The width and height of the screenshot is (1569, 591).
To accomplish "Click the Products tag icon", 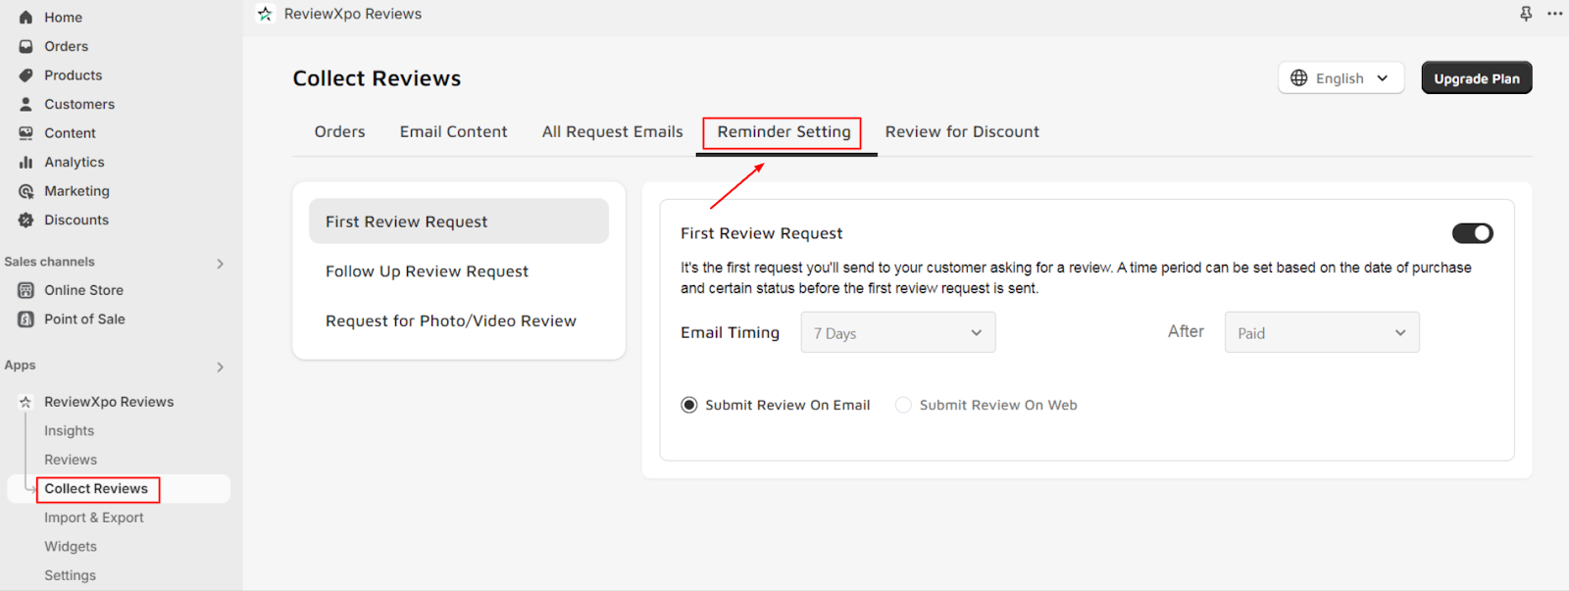I will (x=26, y=75).
